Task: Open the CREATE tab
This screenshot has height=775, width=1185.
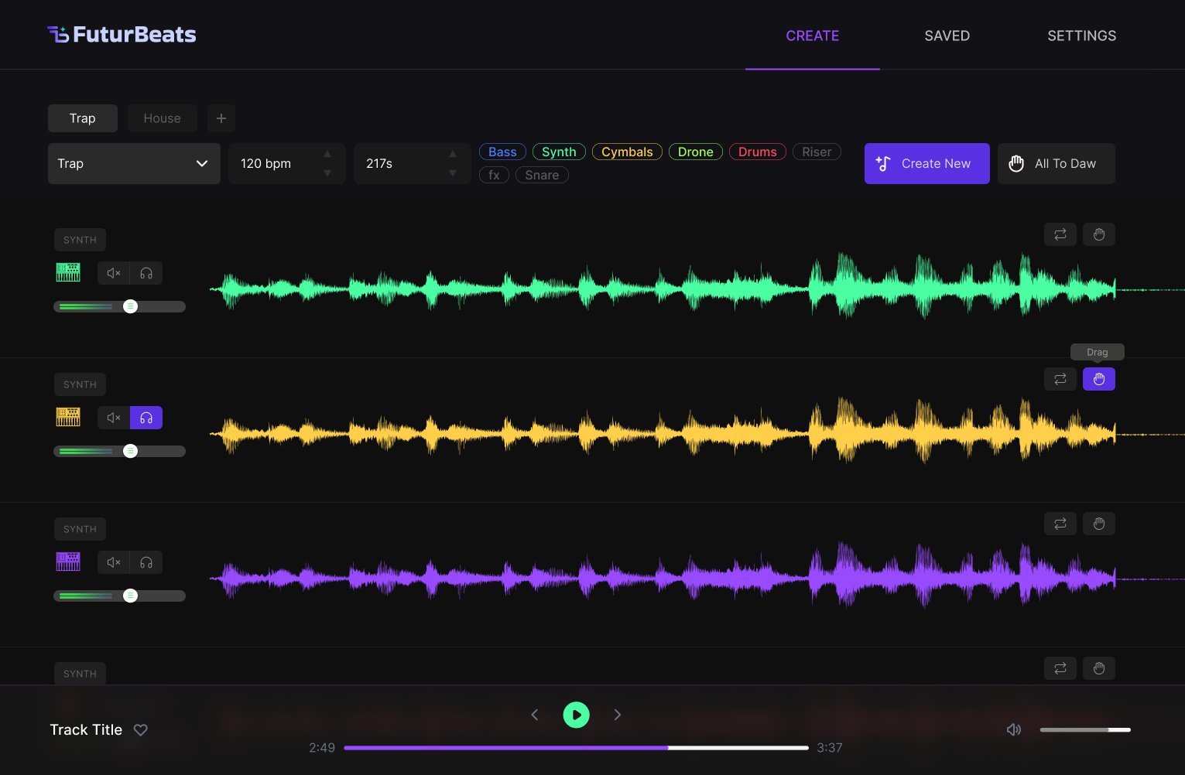Action: [812, 36]
